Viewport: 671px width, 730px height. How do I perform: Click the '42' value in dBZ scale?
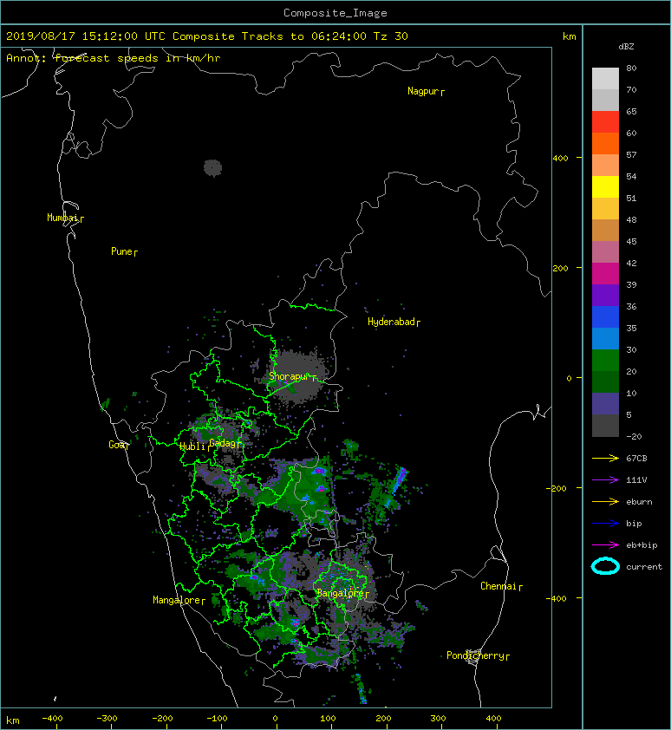pyautogui.click(x=631, y=264)
